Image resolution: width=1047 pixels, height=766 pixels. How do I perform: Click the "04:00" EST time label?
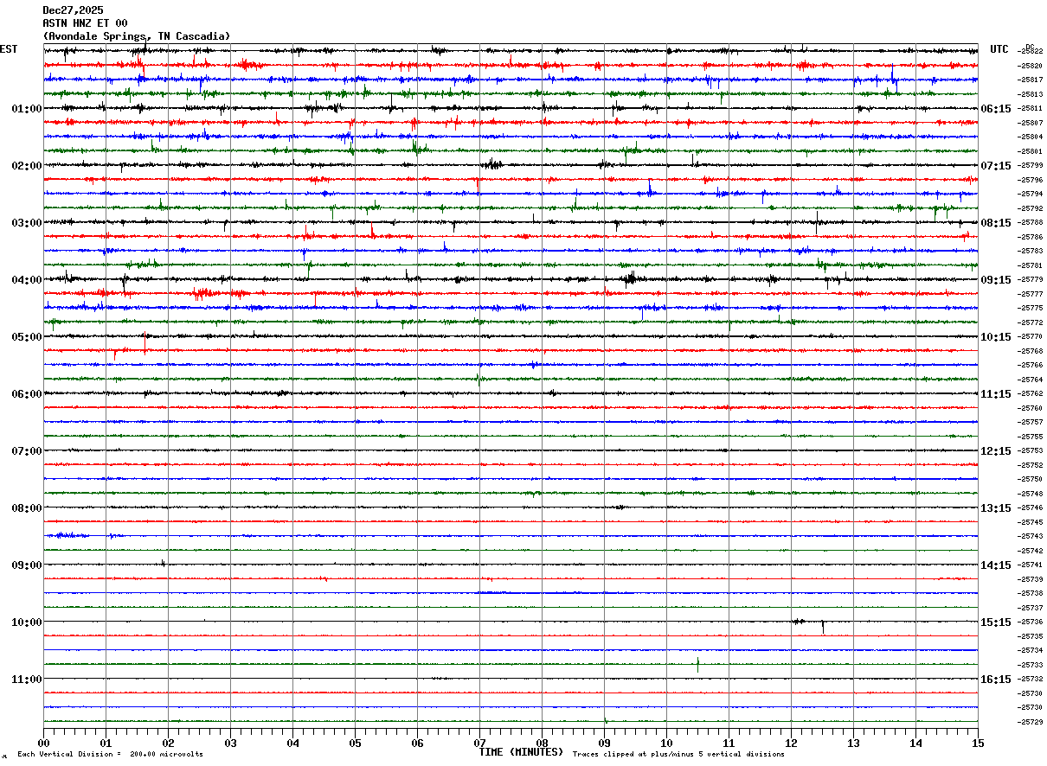click(27, 280)
